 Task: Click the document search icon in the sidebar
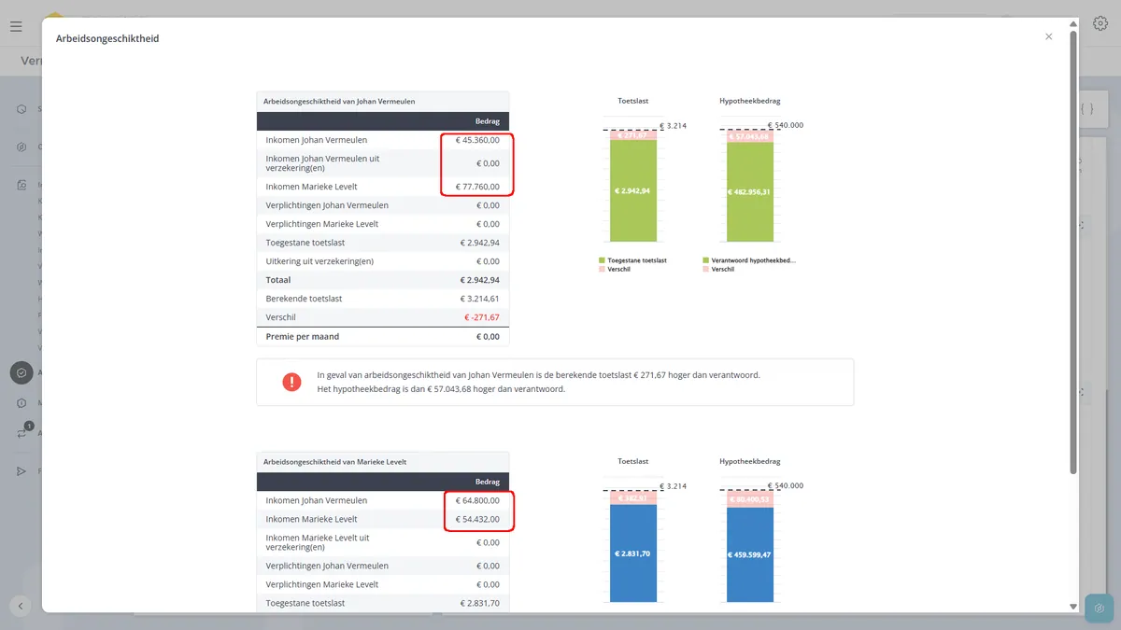click(x=21, y=185)
